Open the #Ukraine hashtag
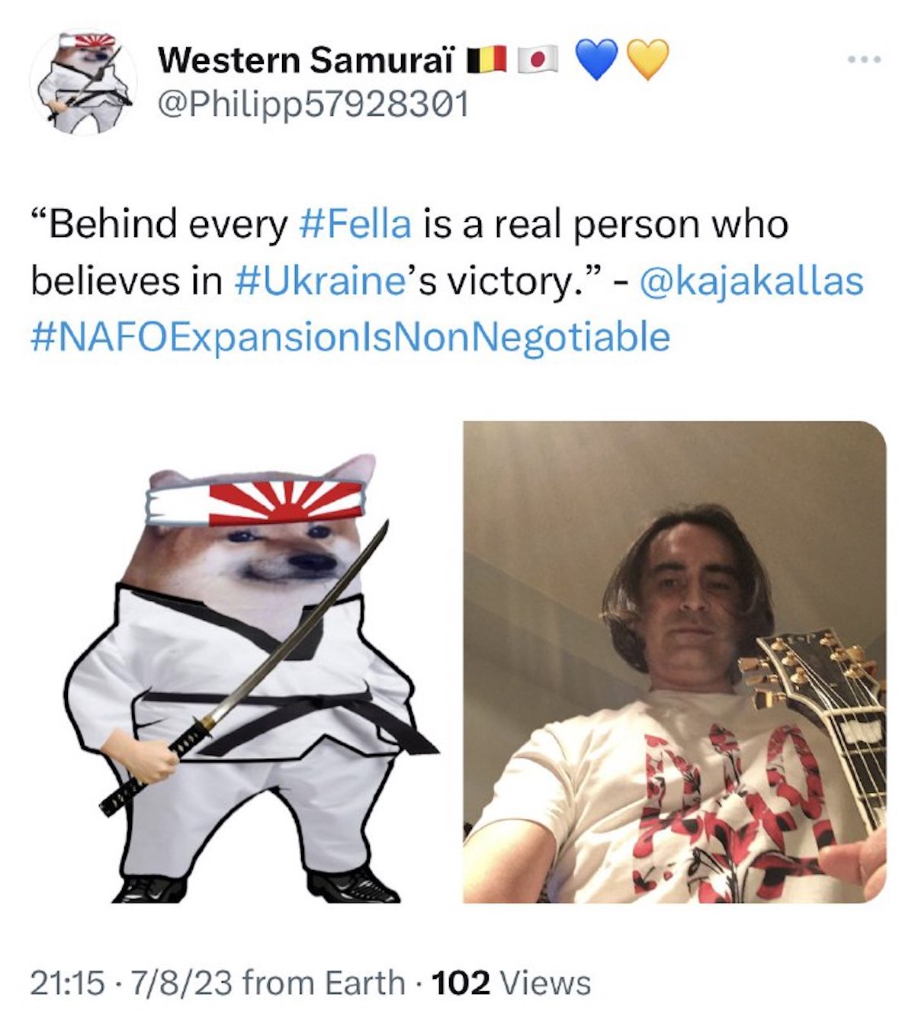Viewport: 915px width, 1011px height. pyautogui.click(x=319, y=281)
